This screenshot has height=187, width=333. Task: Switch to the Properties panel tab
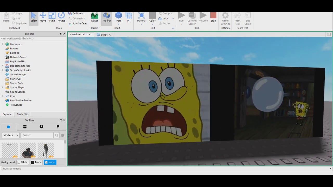pyautogui.click(x=23, y=114)
